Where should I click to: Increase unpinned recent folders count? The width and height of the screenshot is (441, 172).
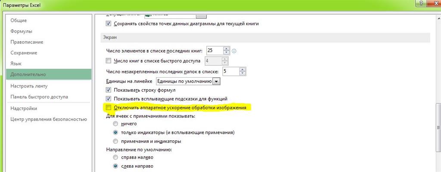[243, 69]
